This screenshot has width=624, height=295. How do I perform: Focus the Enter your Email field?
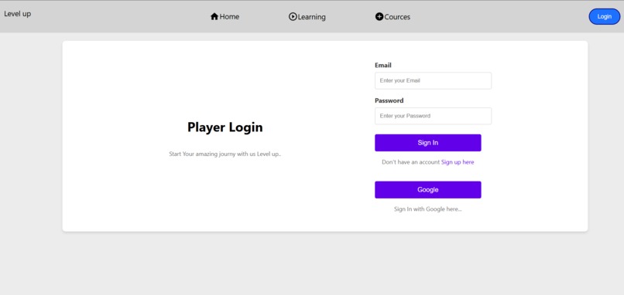tap(433, 80)
